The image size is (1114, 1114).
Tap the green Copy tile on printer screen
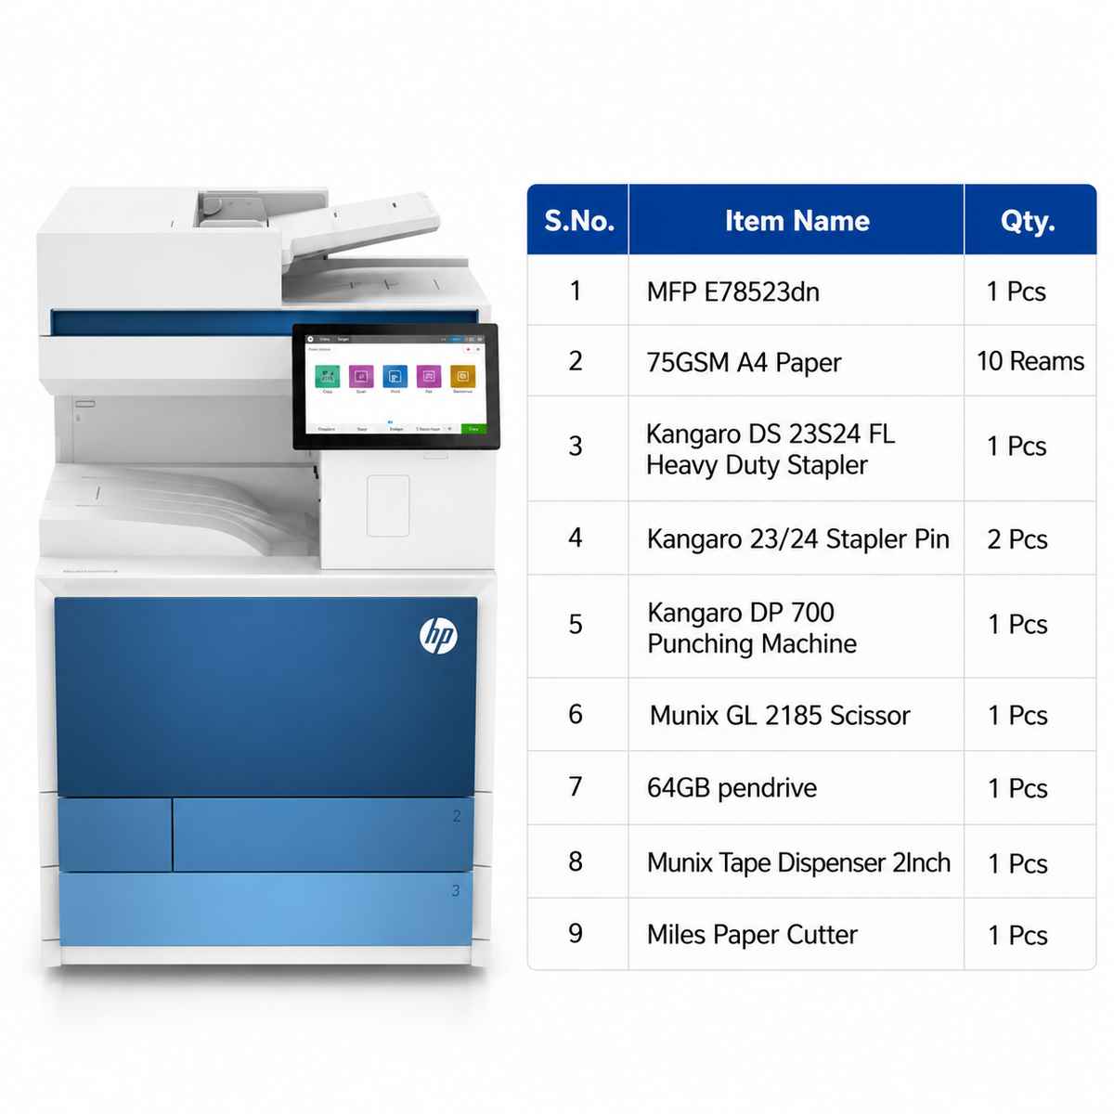[327, 376]
